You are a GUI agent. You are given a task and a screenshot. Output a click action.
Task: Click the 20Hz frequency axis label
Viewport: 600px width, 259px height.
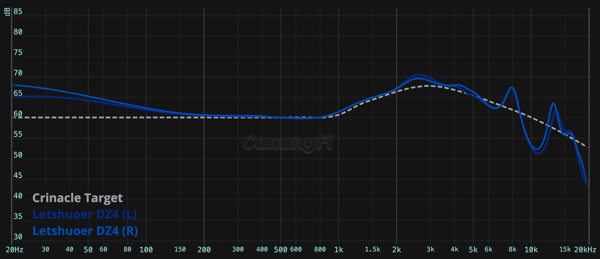pyautogui.click(x=14, y=250)
